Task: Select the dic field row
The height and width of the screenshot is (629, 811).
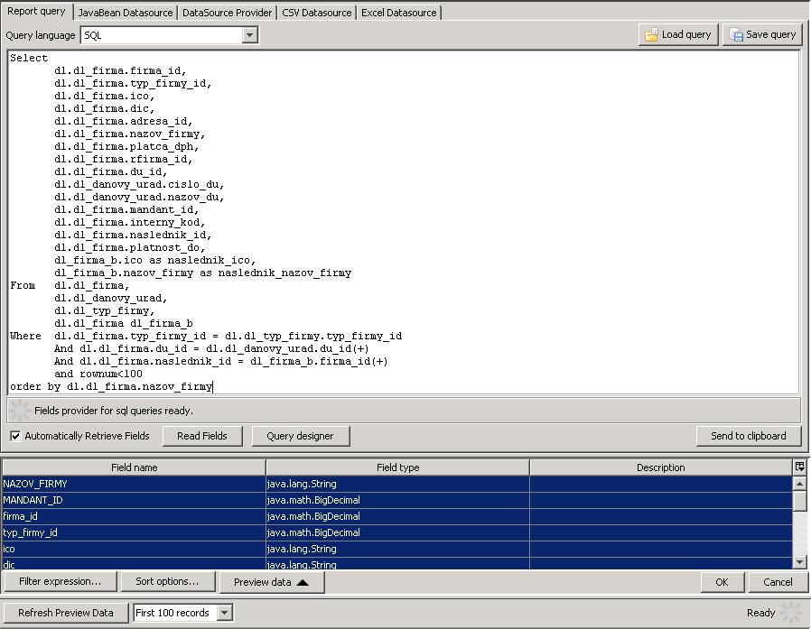Action: click(x=397, y=563)
